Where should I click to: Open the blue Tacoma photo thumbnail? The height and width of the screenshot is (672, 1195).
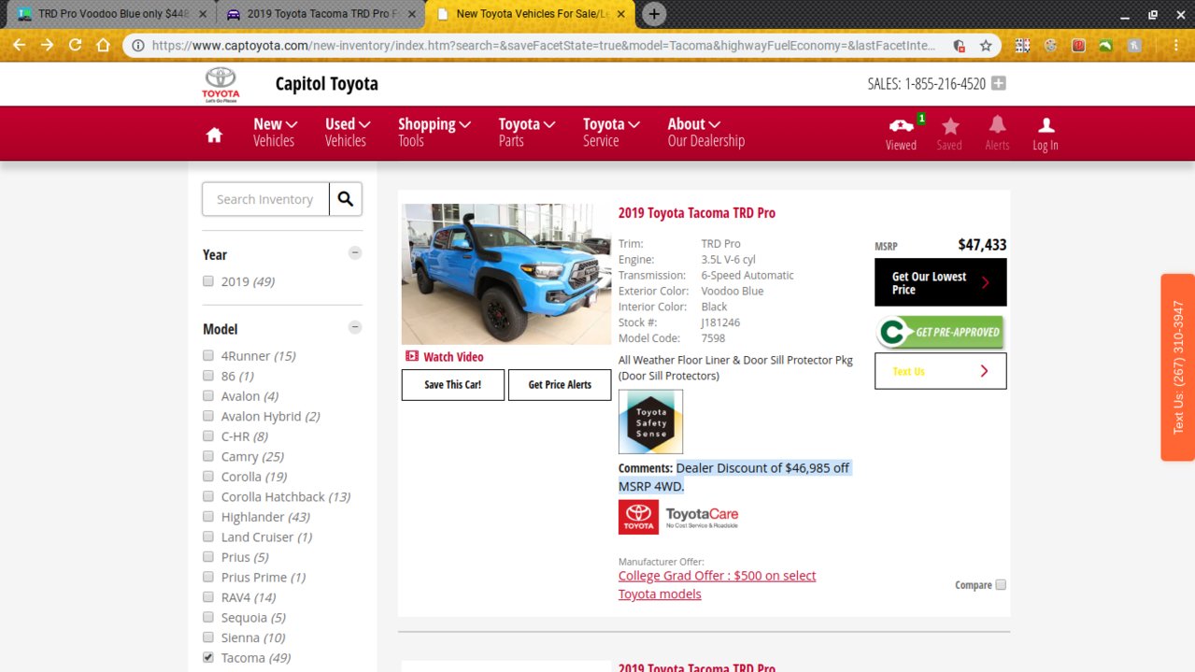click(x=506, y=274)
